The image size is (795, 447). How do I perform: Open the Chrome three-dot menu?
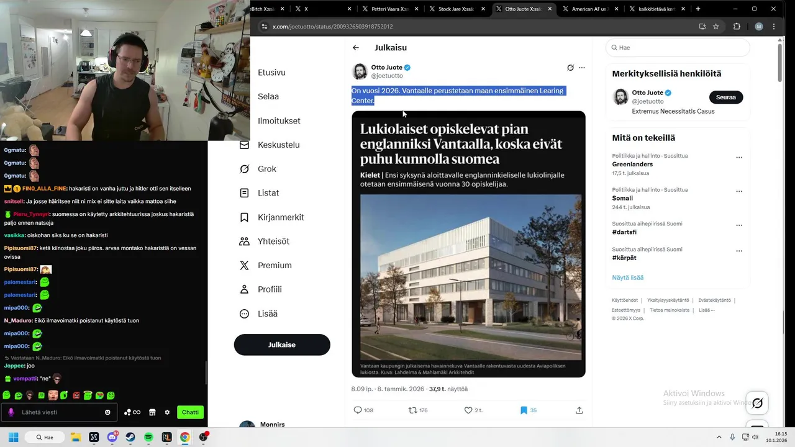pyautogui.click(x=774, y=27)
